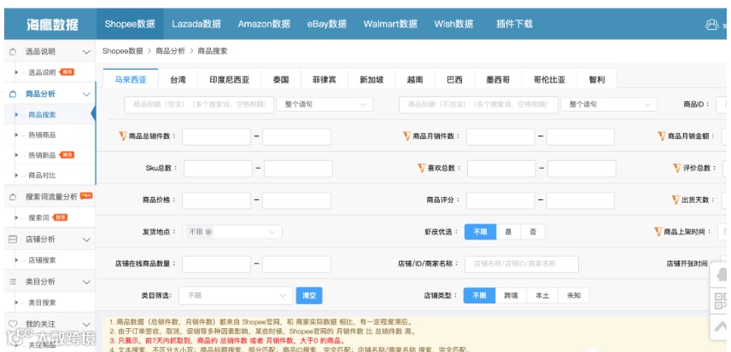Collapse the 店铺分析 sidebar section

click(86, 239)
